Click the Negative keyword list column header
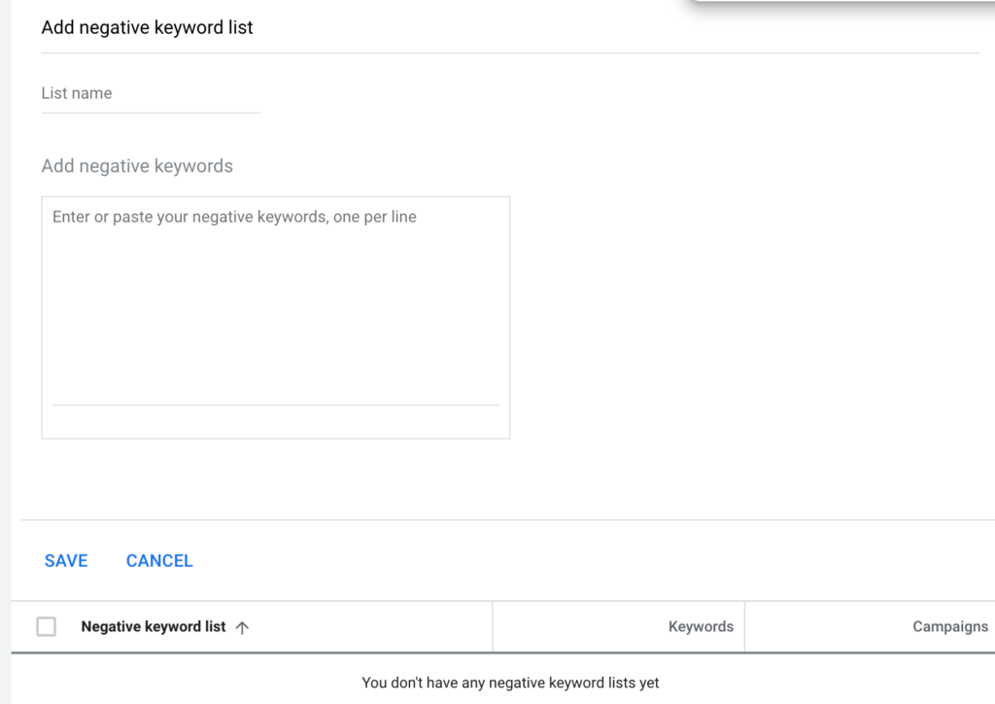 [153, 626]
